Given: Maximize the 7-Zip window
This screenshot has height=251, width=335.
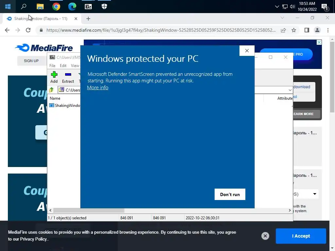Looking at the screenshot, I should (271, 57).
